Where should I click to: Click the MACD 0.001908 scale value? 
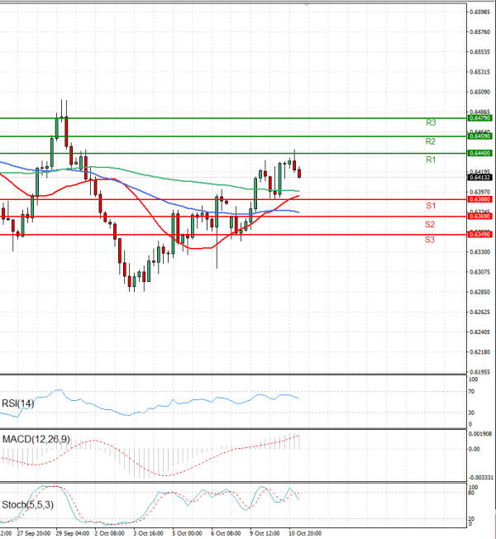pos(480,434)
